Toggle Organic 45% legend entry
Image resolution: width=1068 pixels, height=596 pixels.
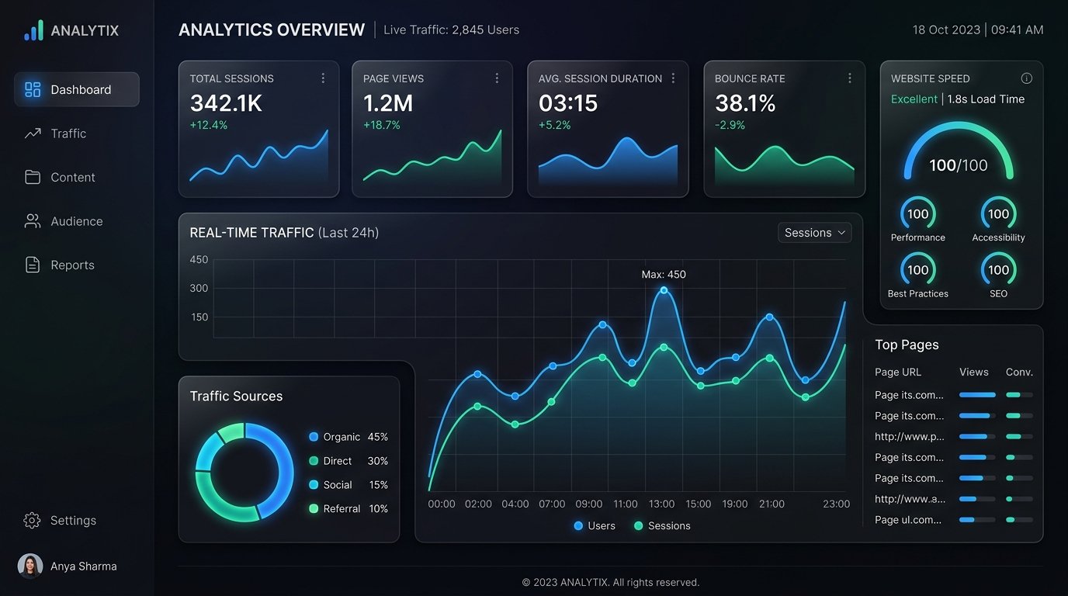click(348, 437)
